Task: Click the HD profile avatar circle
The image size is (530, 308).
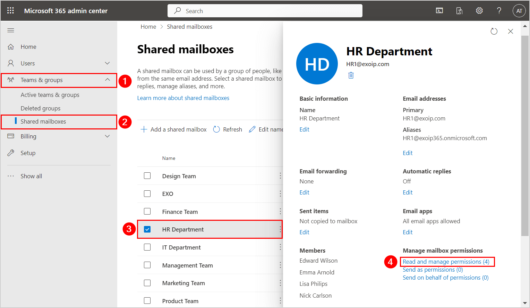Action: [x=317, y=64]
